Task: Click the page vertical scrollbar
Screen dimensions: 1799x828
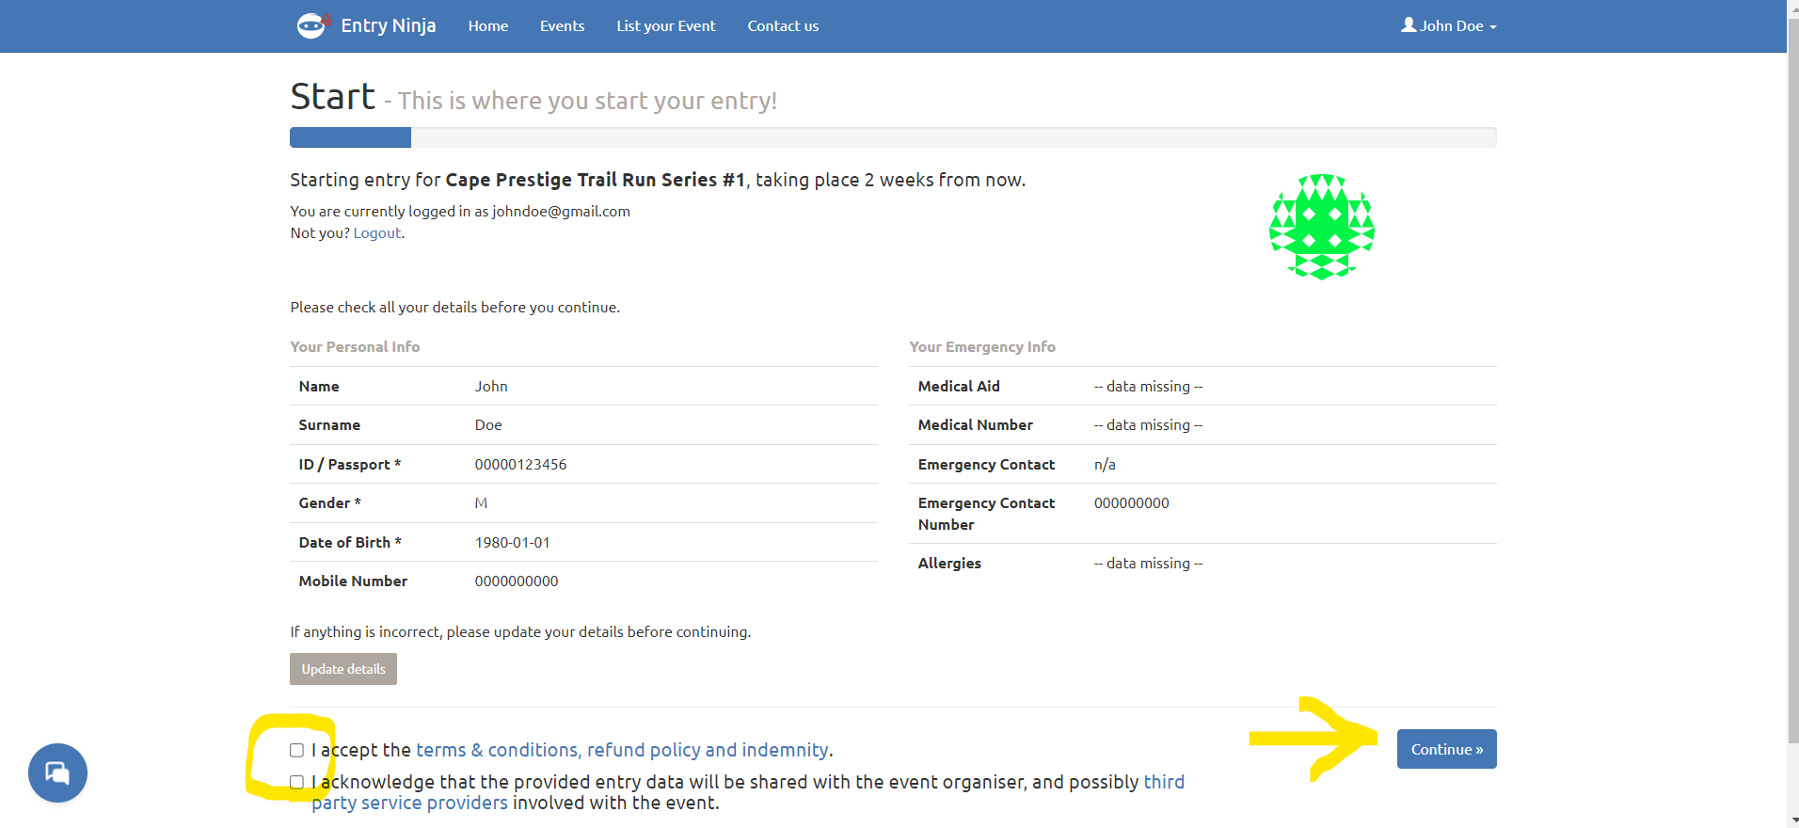Action: (x=1792, y=376)
